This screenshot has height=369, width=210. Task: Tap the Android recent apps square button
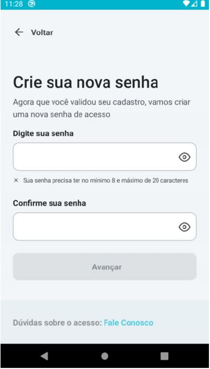pos(164,356)
